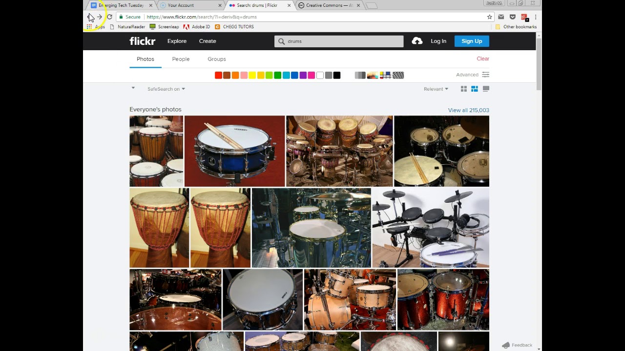Click the Log In link
This screenshot has width=625, height=351.
coord(438,41)
